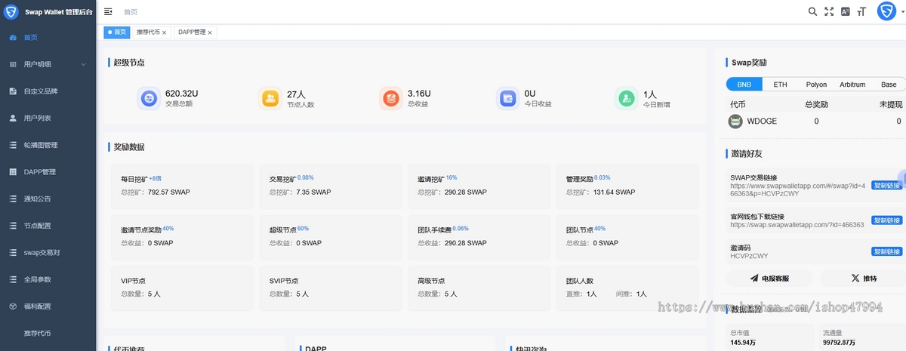Click the 首页 breadcrumb in the header
906x351 pixels.
pos(131,12)
